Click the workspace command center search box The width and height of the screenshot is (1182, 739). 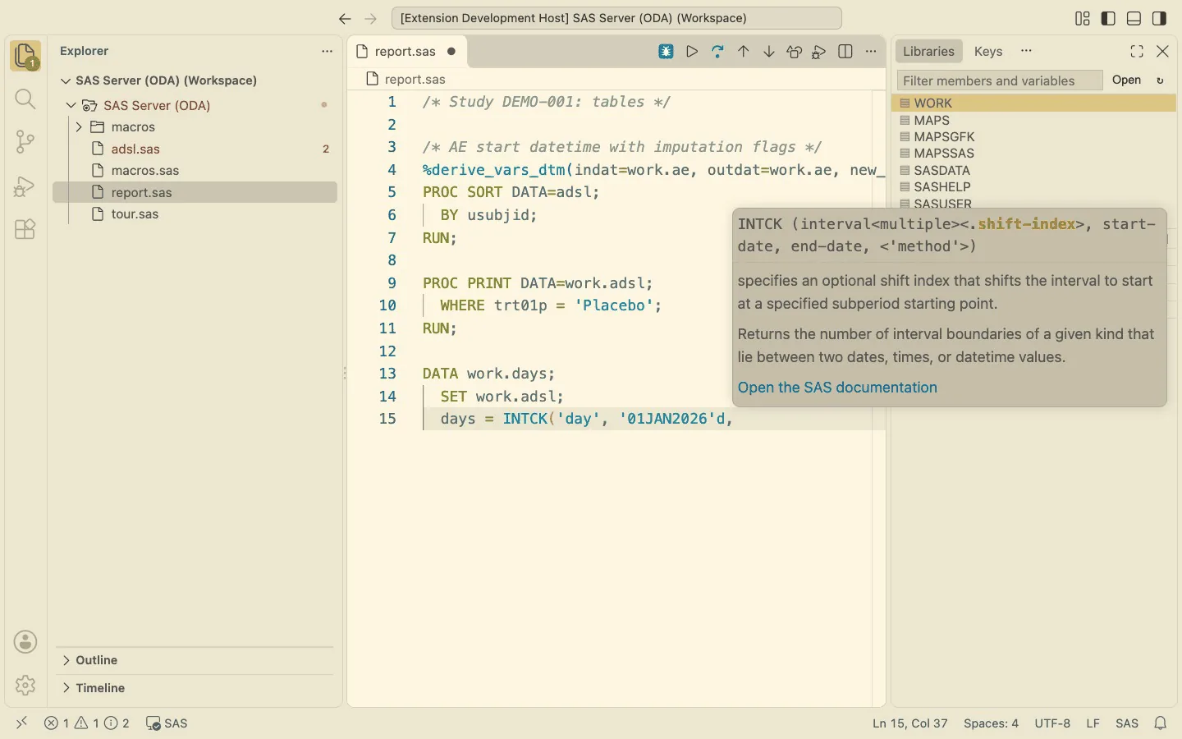click(x=616, y=18)
